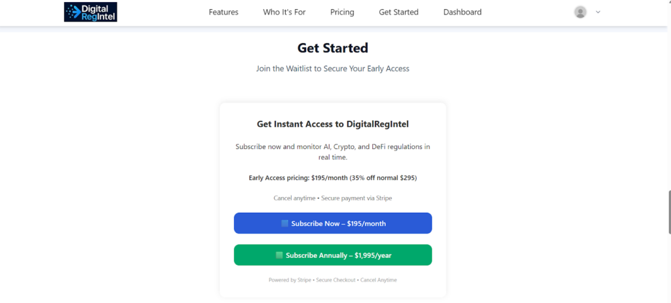Click the blue square icon on the monthly button
This screenshot has width=671, height=303.
285,223
